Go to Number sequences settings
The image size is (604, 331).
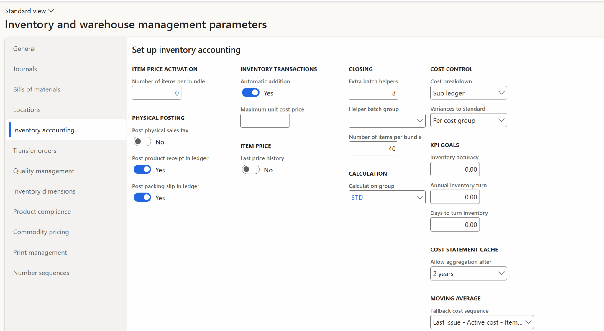coord(41,273)
